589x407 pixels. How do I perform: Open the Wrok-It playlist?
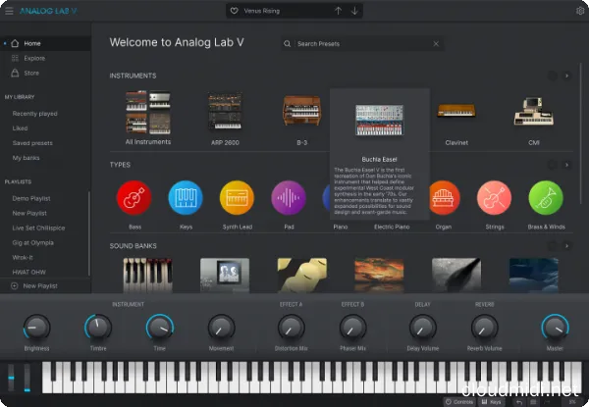23,257
